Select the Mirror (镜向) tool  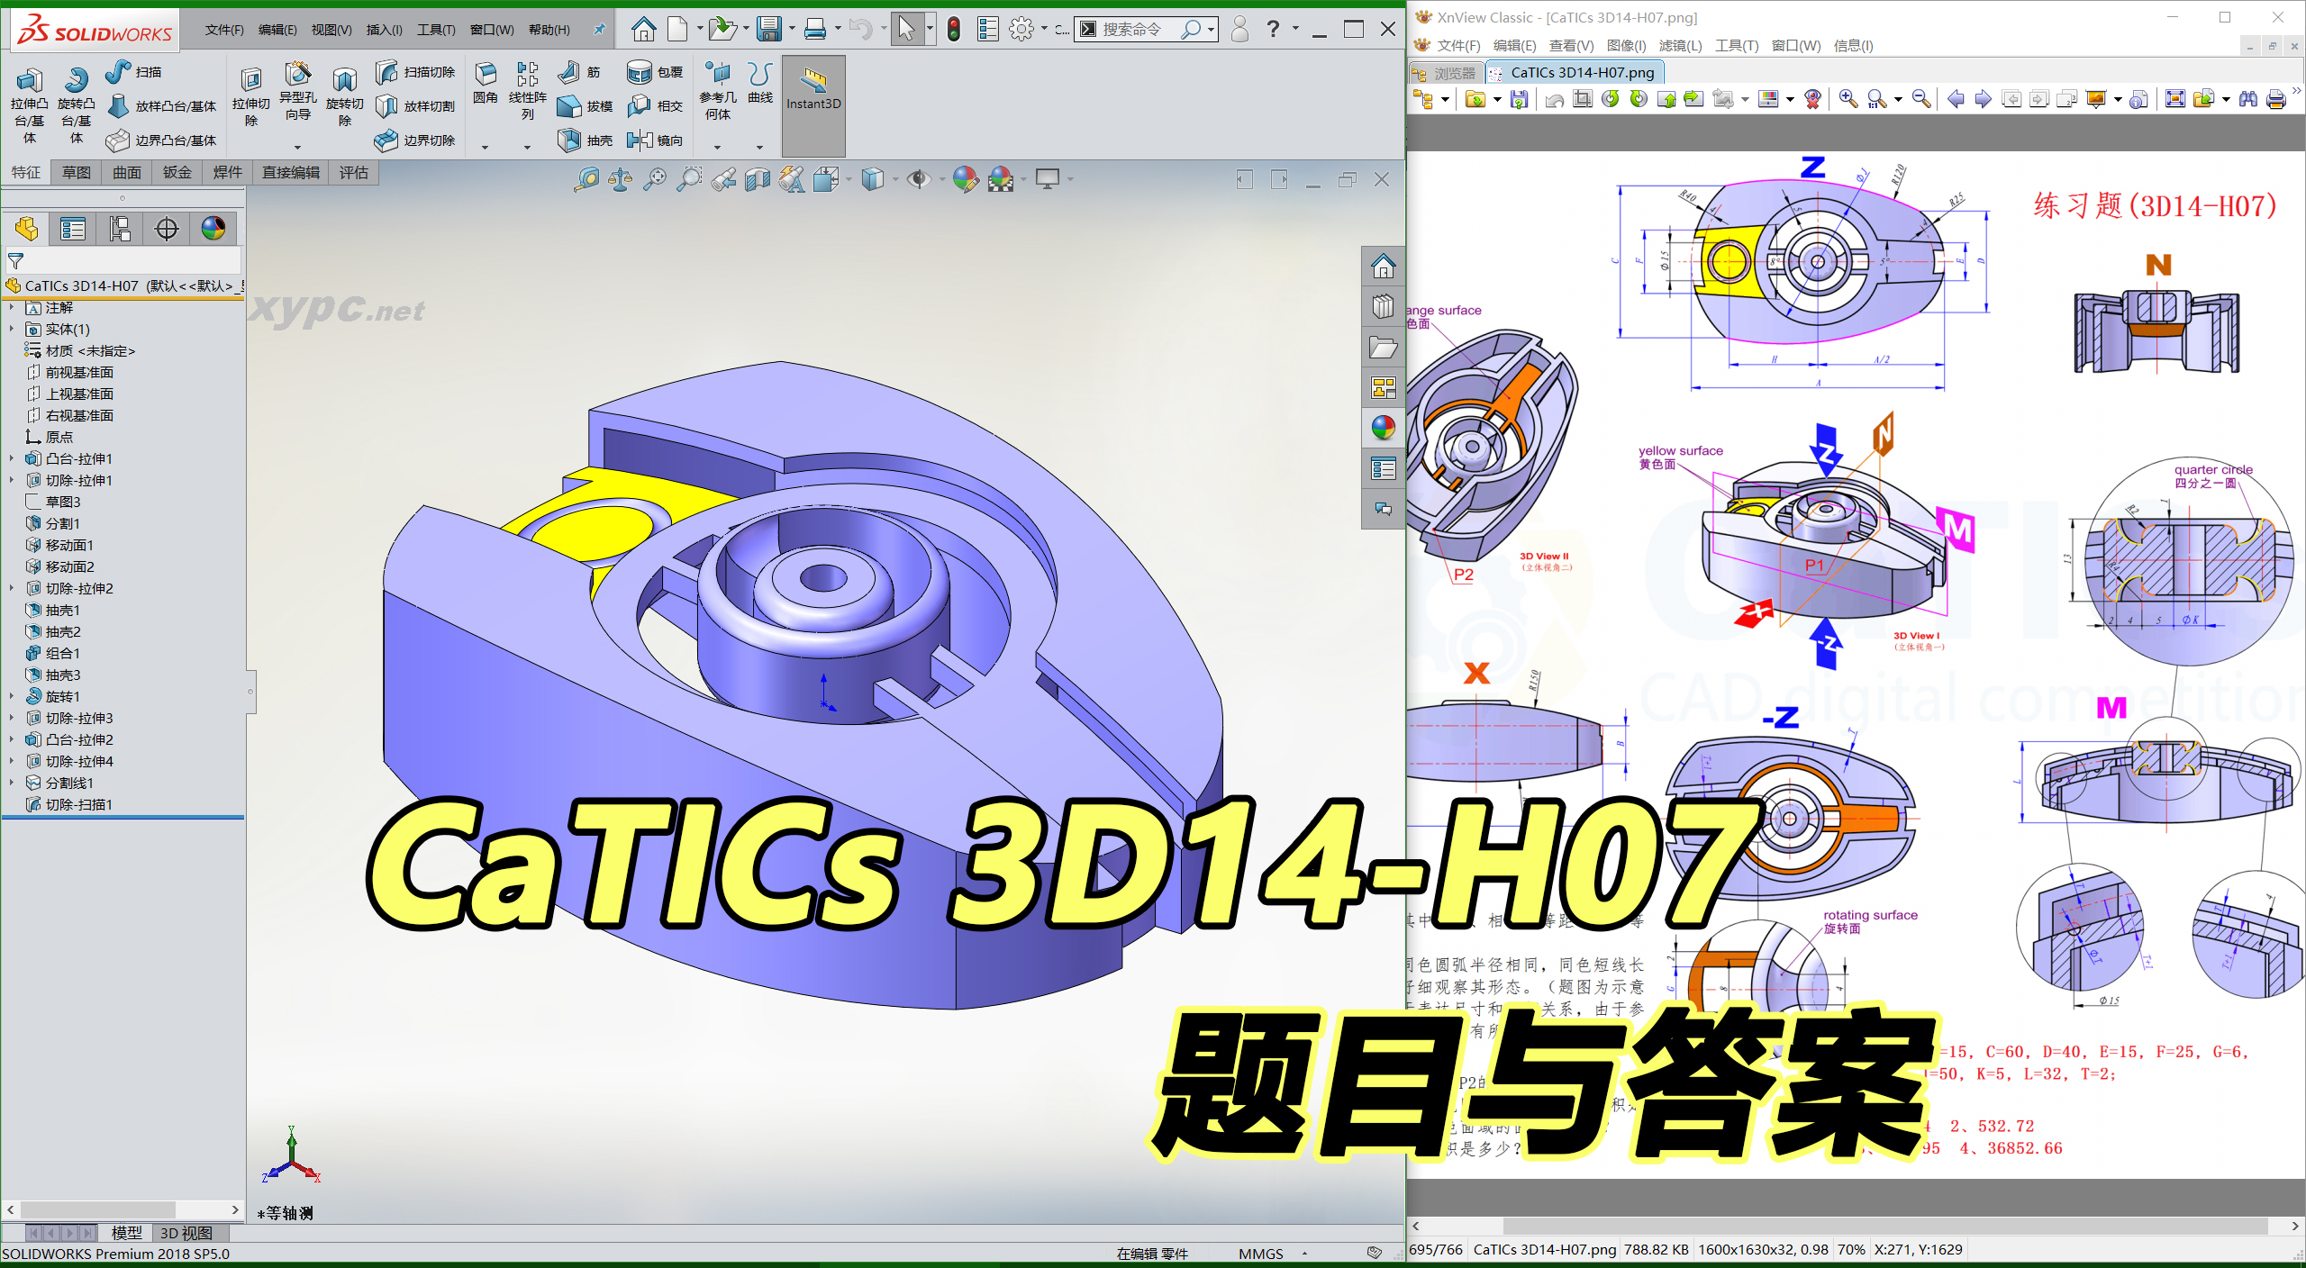pyautogui.click(x=655, y=140)
